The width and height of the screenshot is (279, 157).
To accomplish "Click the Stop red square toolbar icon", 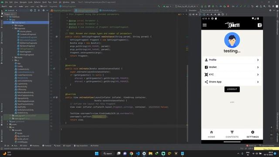I will (x=228, y=6).
